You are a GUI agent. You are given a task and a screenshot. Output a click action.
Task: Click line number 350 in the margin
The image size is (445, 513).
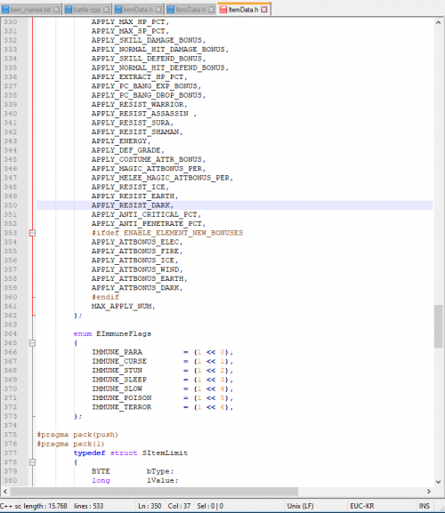click(10, 205)
